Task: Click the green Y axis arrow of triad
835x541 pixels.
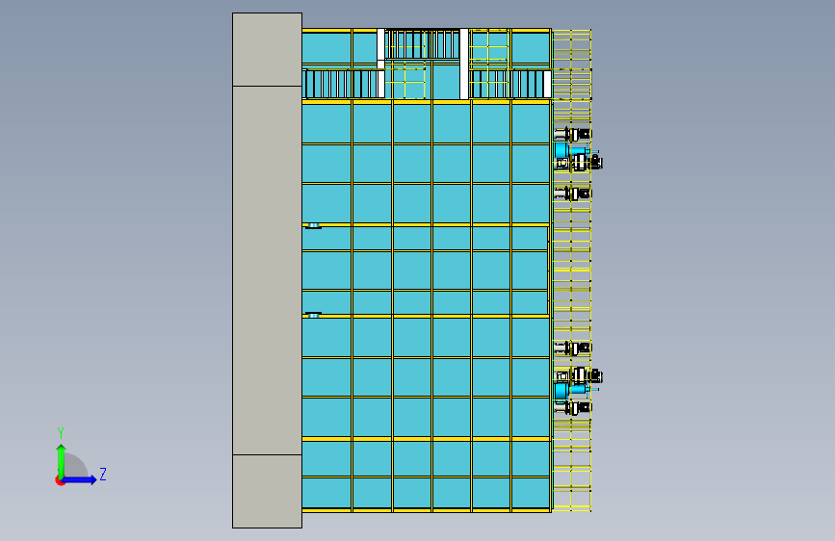Action: 62,460
